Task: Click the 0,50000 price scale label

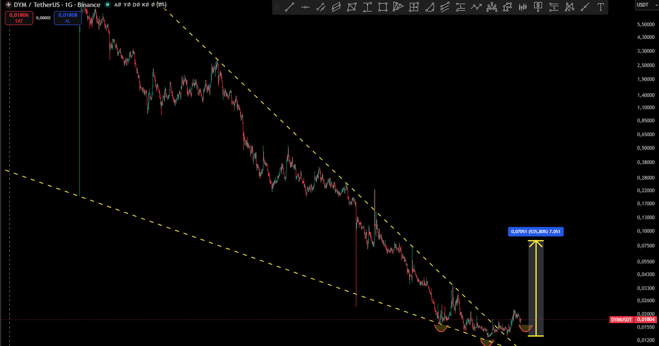Action: 645,148
